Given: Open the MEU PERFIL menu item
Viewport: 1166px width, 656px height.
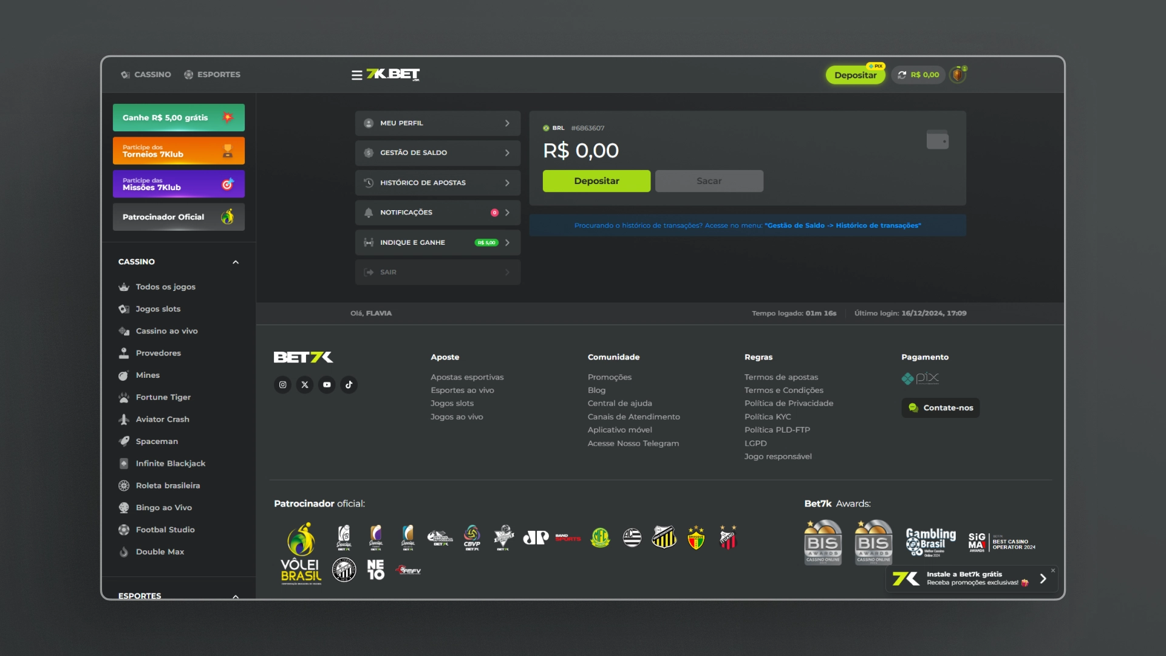Looking at the screenshot, I should tap(438, 123).
